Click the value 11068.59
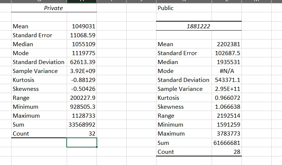This screenshot has width=282, height=165. click(x=82, y=35)
